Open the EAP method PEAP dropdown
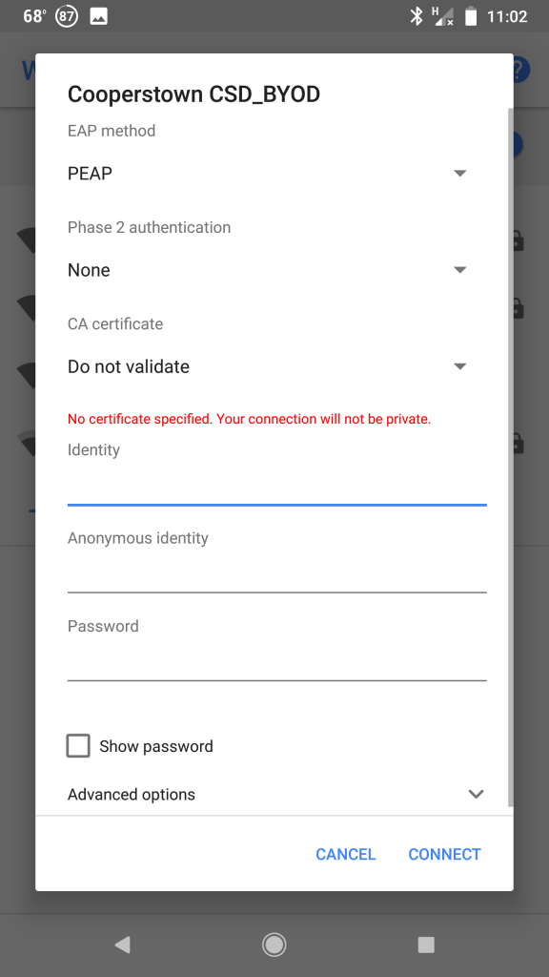The image size is (549, 977). (268, 174)
